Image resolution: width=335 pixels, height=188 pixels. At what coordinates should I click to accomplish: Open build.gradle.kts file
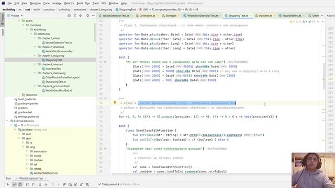27,99
